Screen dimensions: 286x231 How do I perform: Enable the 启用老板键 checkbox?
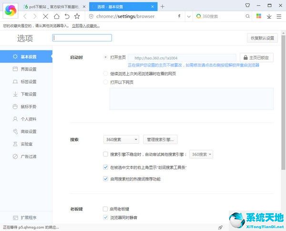[x=105, y=209]
